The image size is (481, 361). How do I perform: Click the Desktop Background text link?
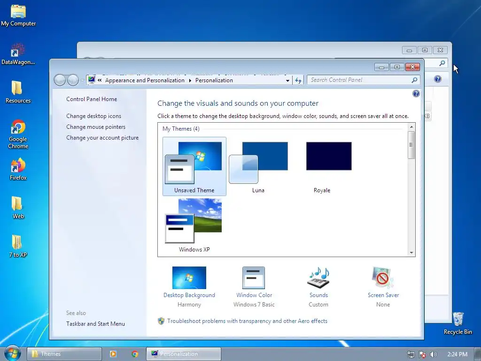pos(189,295)
